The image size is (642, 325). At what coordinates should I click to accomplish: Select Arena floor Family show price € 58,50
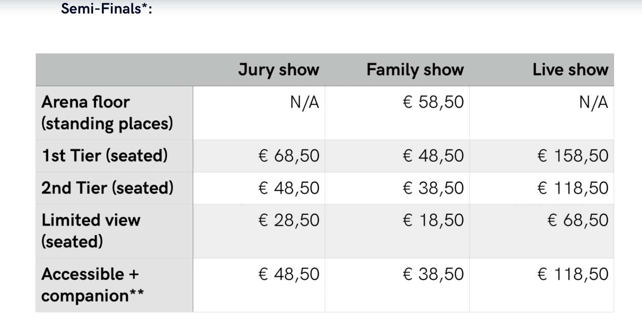433,102
